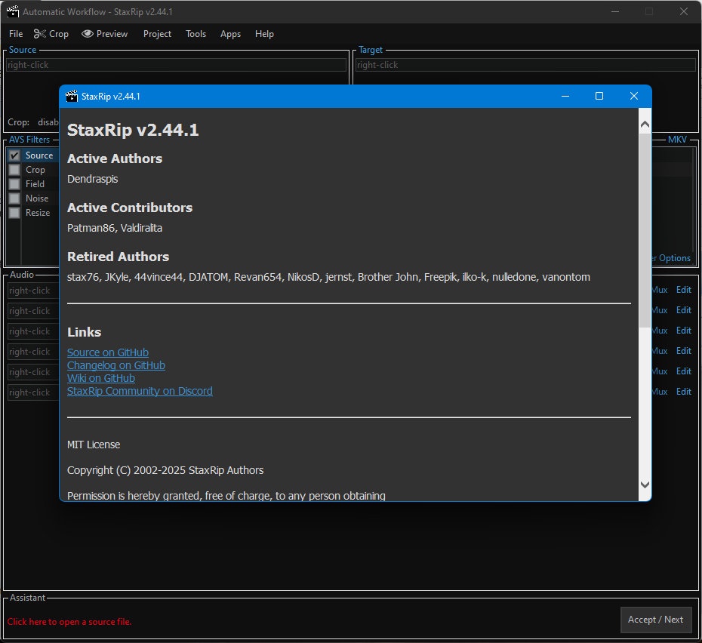This screenshot has width=702, height=643.
Task: Enable the Resize filter checkbox
Action: point(14,213)
